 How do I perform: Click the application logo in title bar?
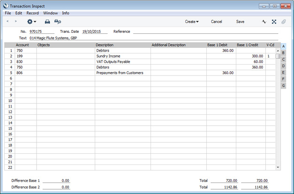pyautogui.click(x=6, y=6)
